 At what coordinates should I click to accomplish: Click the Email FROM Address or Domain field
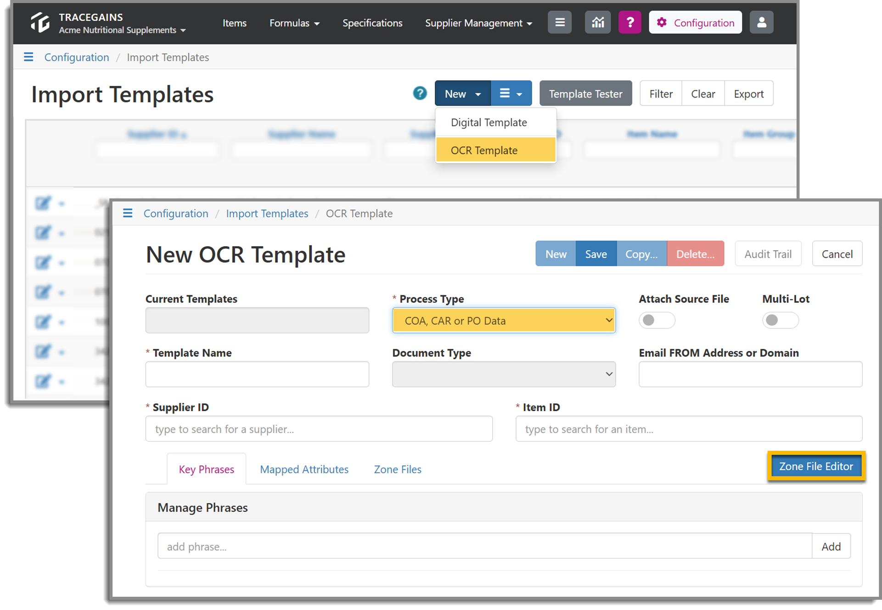750,374
